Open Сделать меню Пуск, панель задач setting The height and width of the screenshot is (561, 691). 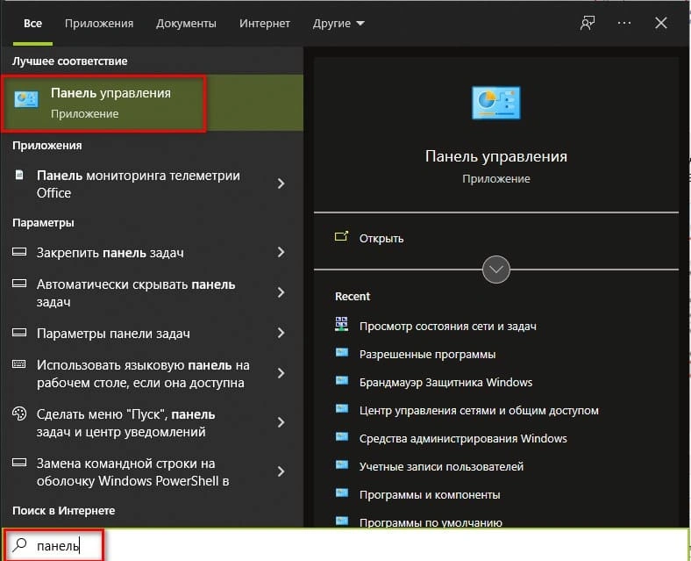[152, 422]
